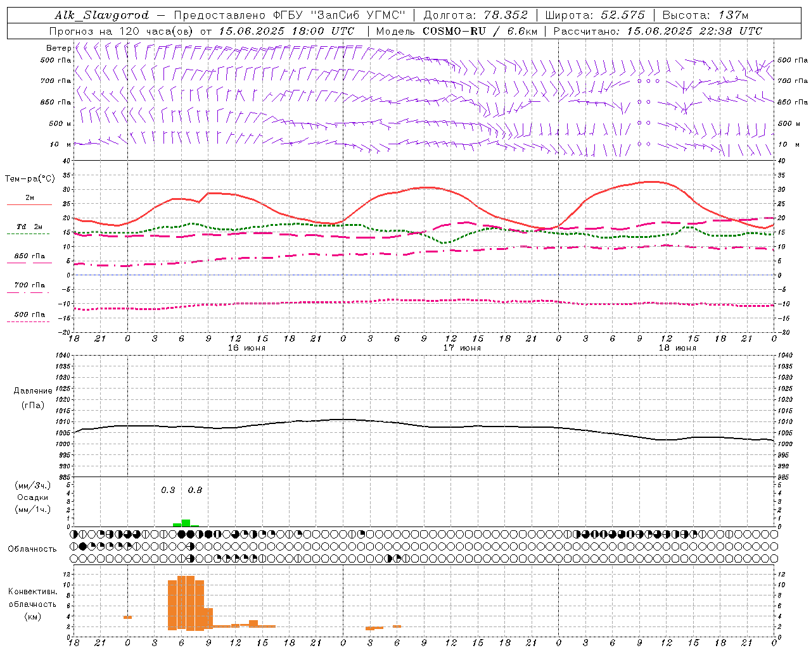Click the 'Рассчитано: 15.06.2025 22:38 UTC' timestamp
This screenshot has height=648, width=811.
point(658,31)
